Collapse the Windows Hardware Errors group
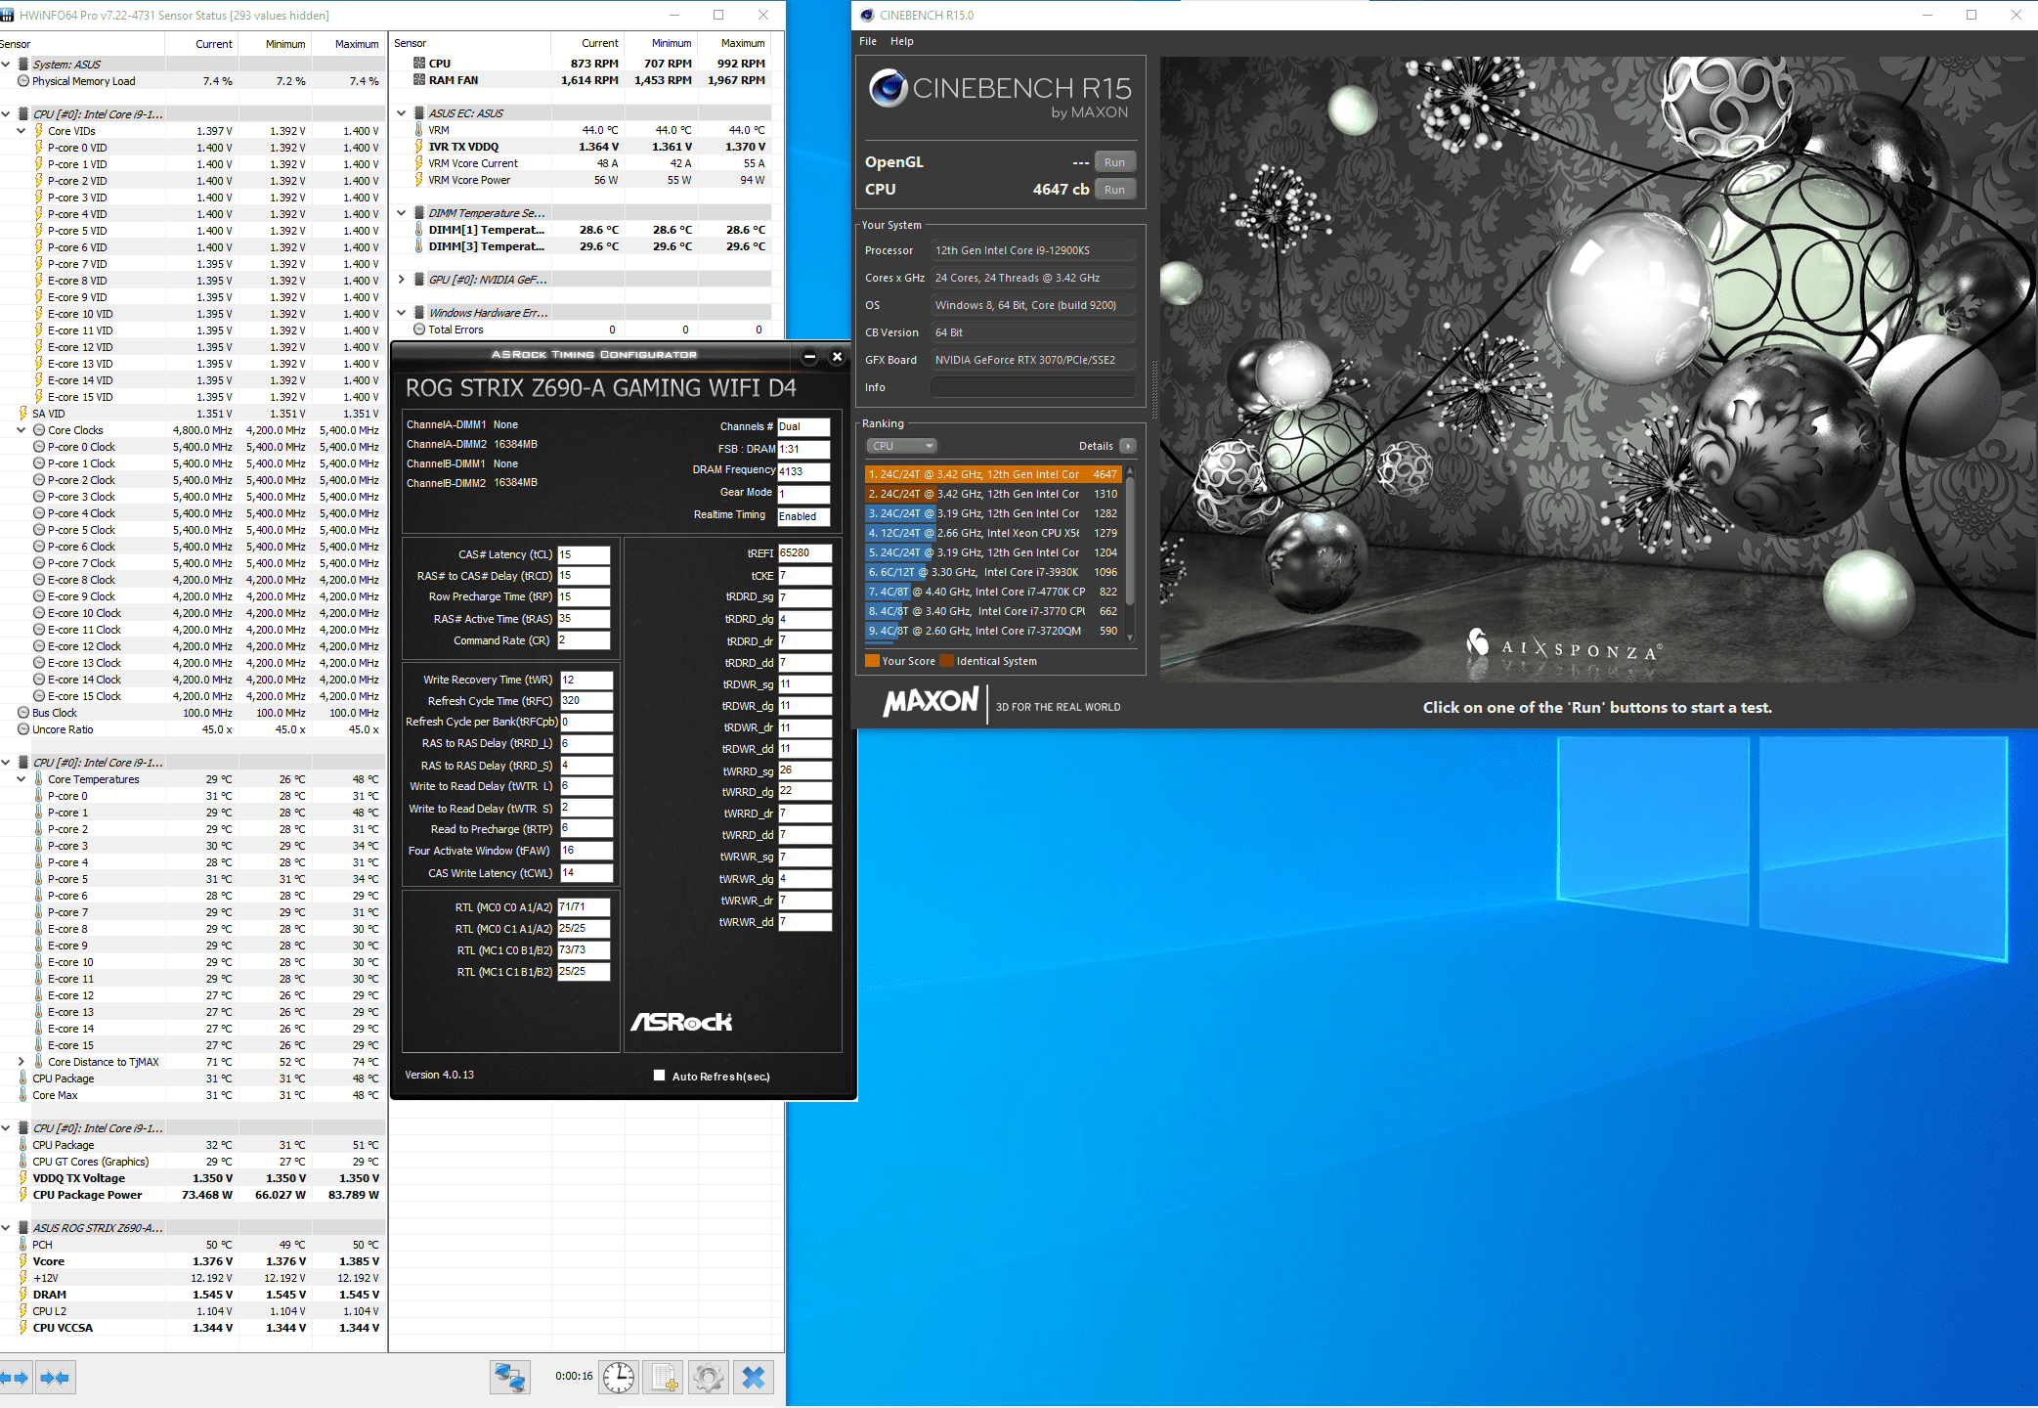 click(402, 313)
